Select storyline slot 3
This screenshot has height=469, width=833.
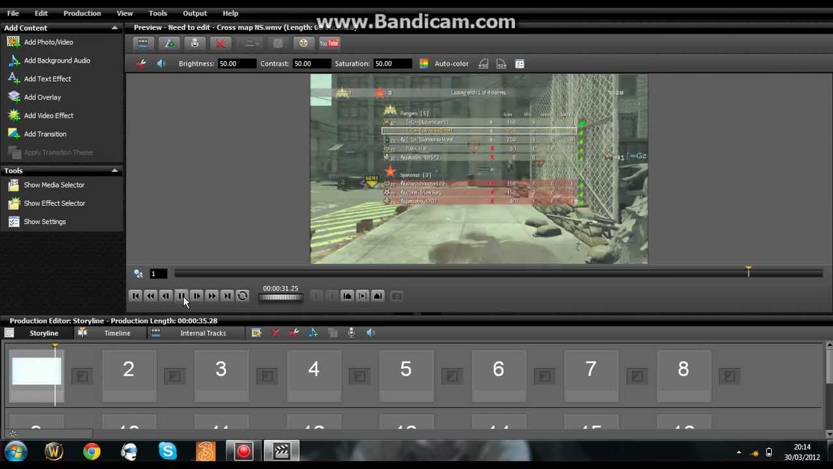click(x=221, y=376)
